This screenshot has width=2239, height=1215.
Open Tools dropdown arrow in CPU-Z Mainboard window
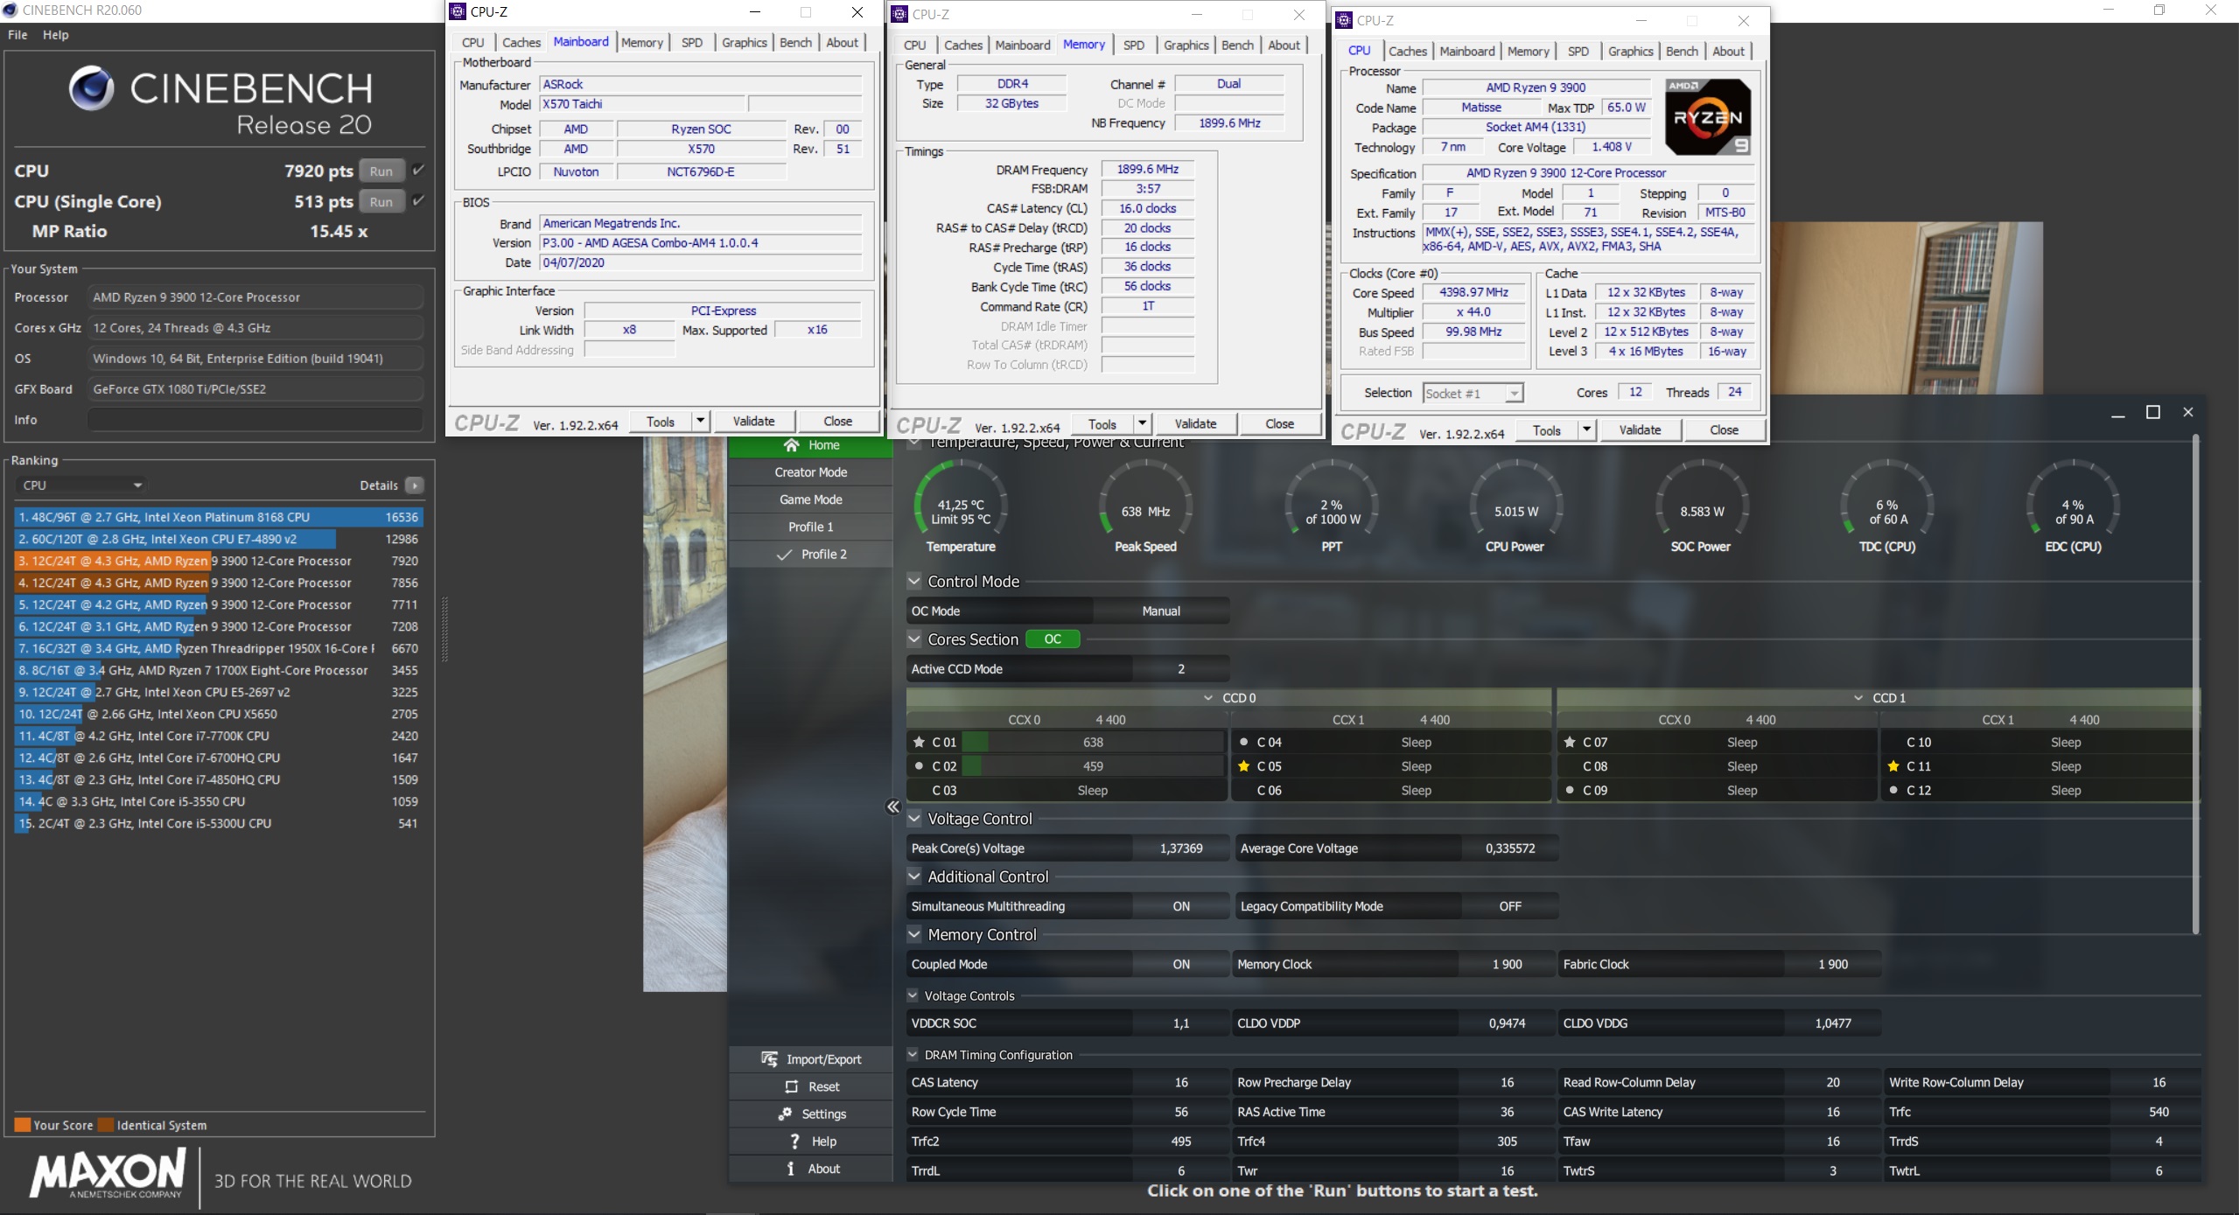pos(700,422)
